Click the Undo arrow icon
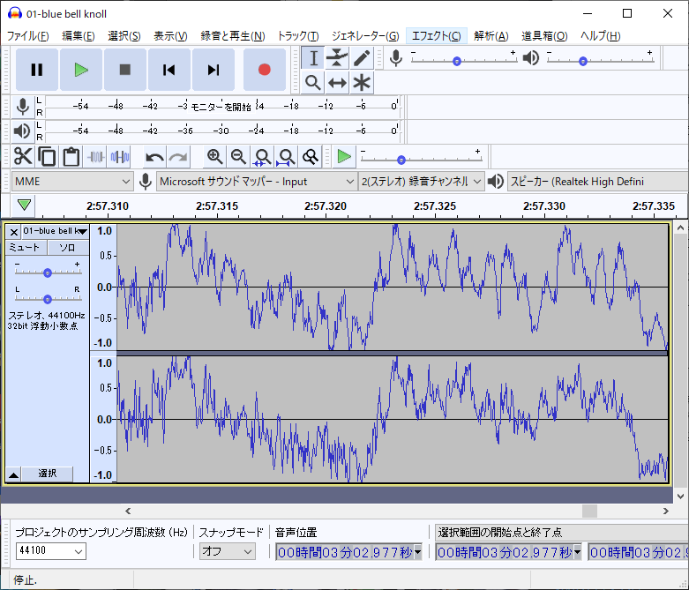This screenshot has height=590, width=689. (x=154, y=156)
